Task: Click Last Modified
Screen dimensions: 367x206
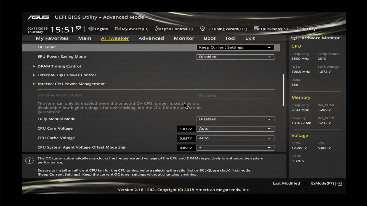Action: [286, 183]
